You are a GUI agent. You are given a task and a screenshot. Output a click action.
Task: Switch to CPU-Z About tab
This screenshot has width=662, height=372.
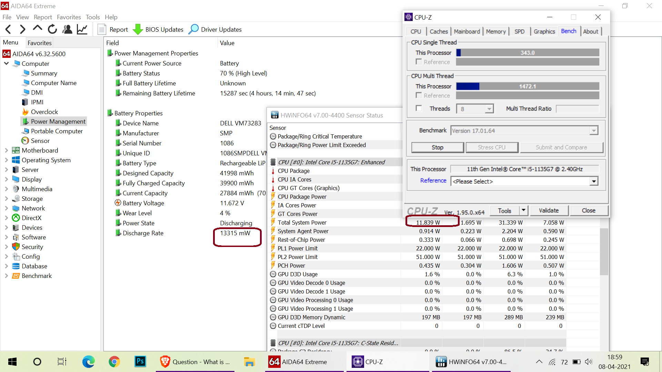coord(591,31)
